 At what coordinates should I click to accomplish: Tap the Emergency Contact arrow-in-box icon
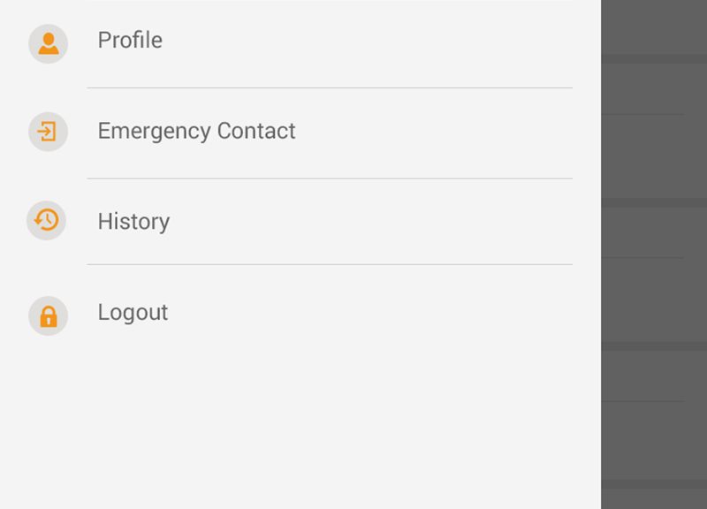click(47, 132)
